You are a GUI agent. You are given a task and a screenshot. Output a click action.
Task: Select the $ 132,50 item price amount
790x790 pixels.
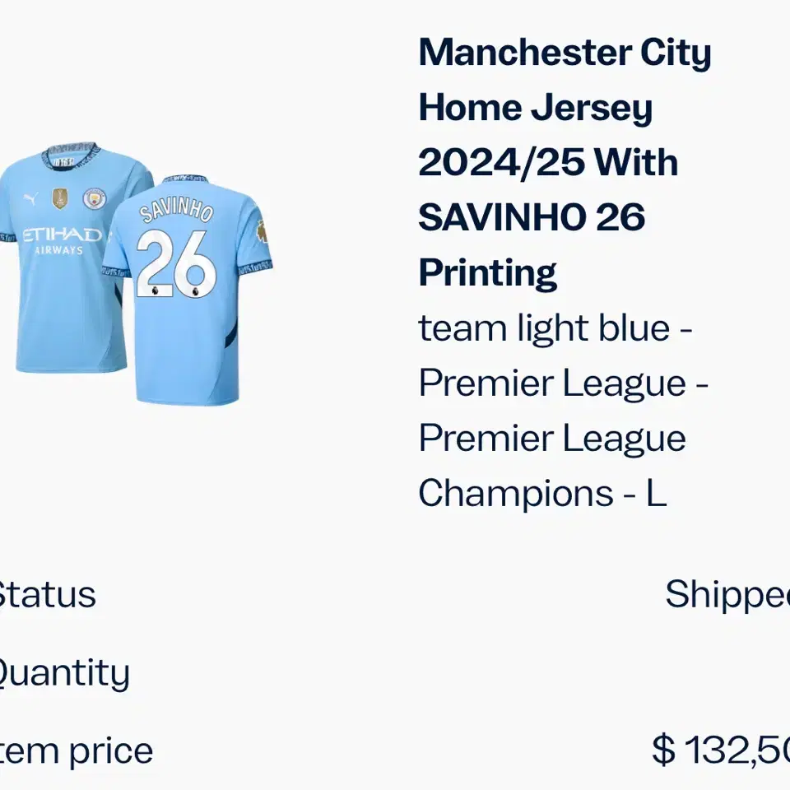tap(721, 750)
